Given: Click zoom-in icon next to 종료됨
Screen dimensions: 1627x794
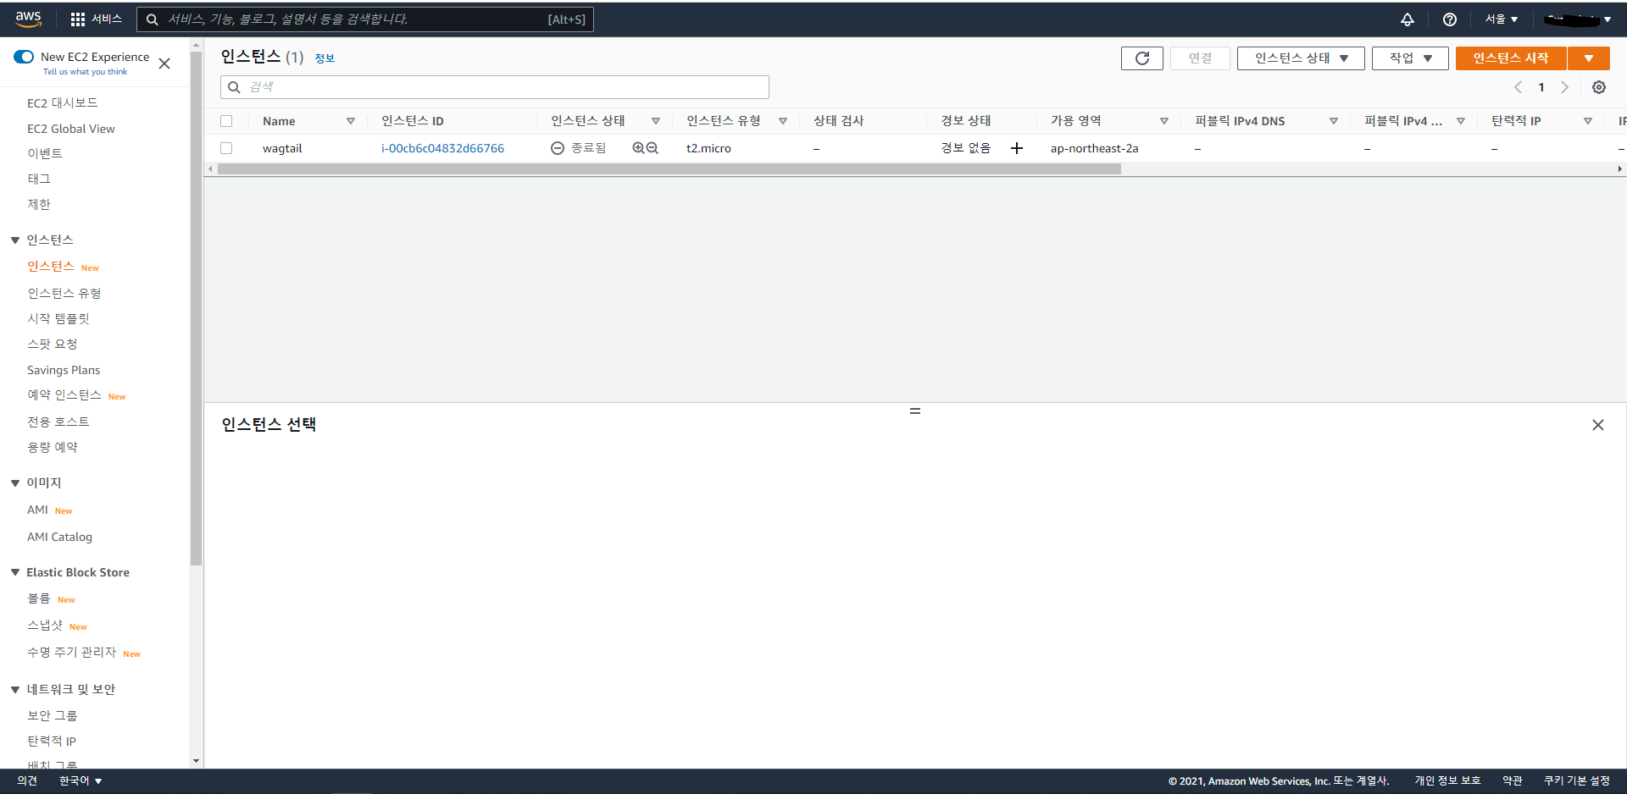Looking at the screenshot, I should (639, 148).
